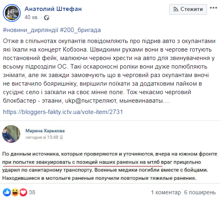Open the three-dot post options menu
The width and height of the screenshot is (220, 200).
click(x=213, y=8)
